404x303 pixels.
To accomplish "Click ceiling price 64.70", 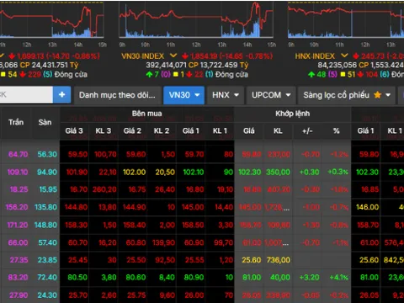I will coord(18,154).
